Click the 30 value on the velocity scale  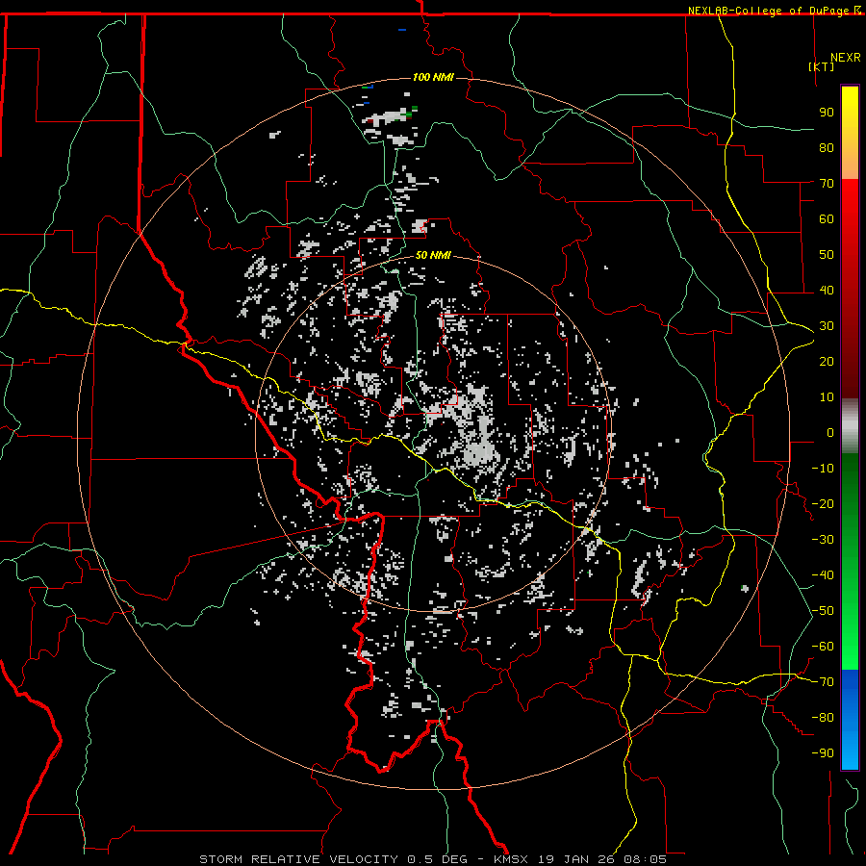[827, 326]
